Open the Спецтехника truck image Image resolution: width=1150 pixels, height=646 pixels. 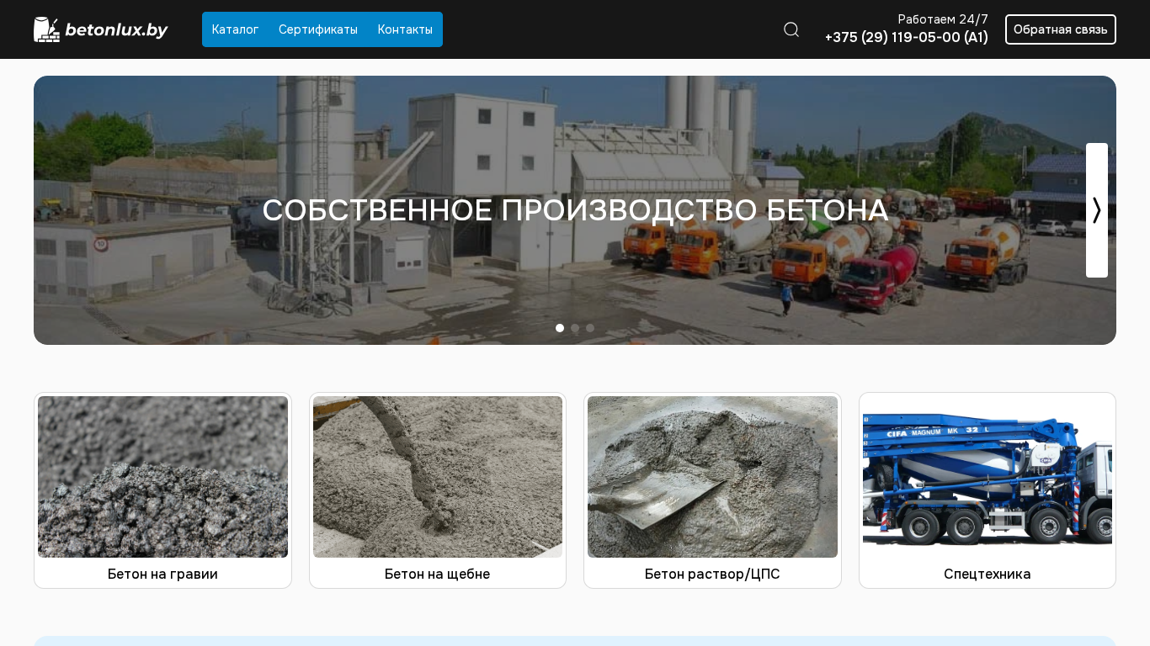(x=988, y=477)
